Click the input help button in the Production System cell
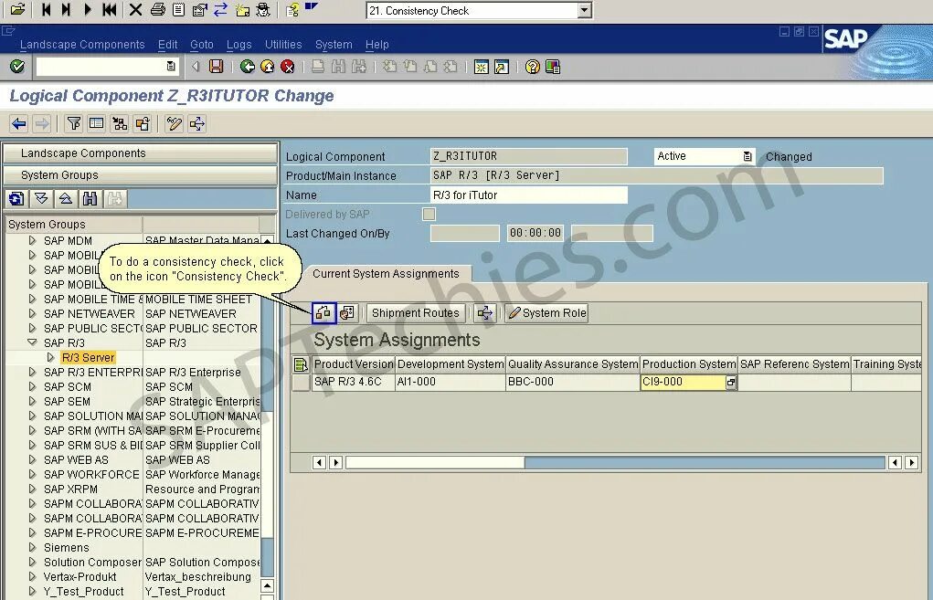Image resolution: width=933 pixels, height=600 pixels. tap(731, 382)
